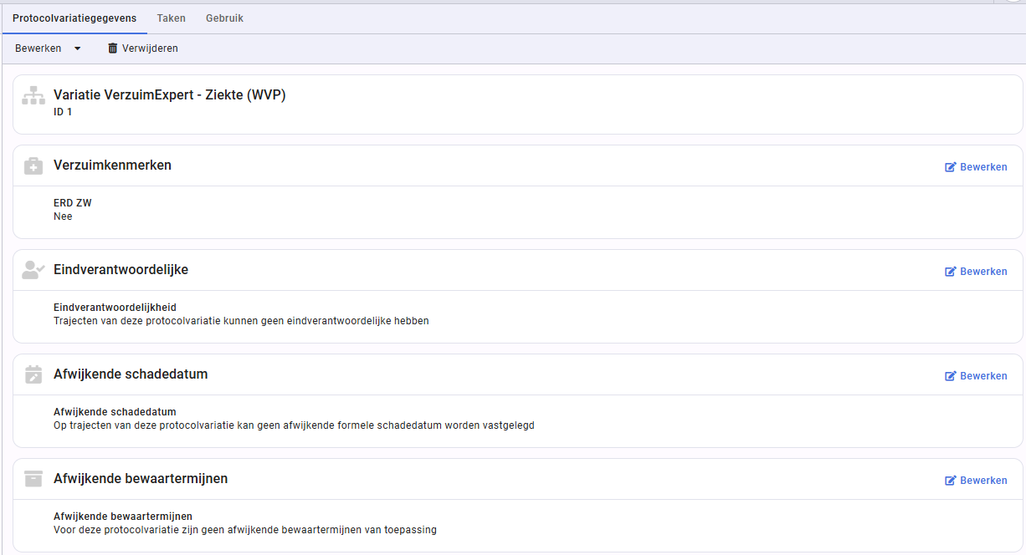The image size is (1026, 555).
Task: Click the user-check icon beside Eindverantwoordelijke
Action: click(x=33, y=270)
